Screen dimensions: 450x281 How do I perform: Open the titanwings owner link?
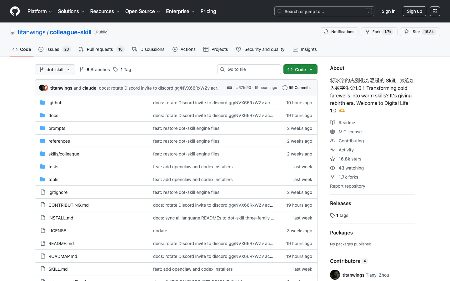click(x=32, y=32)
